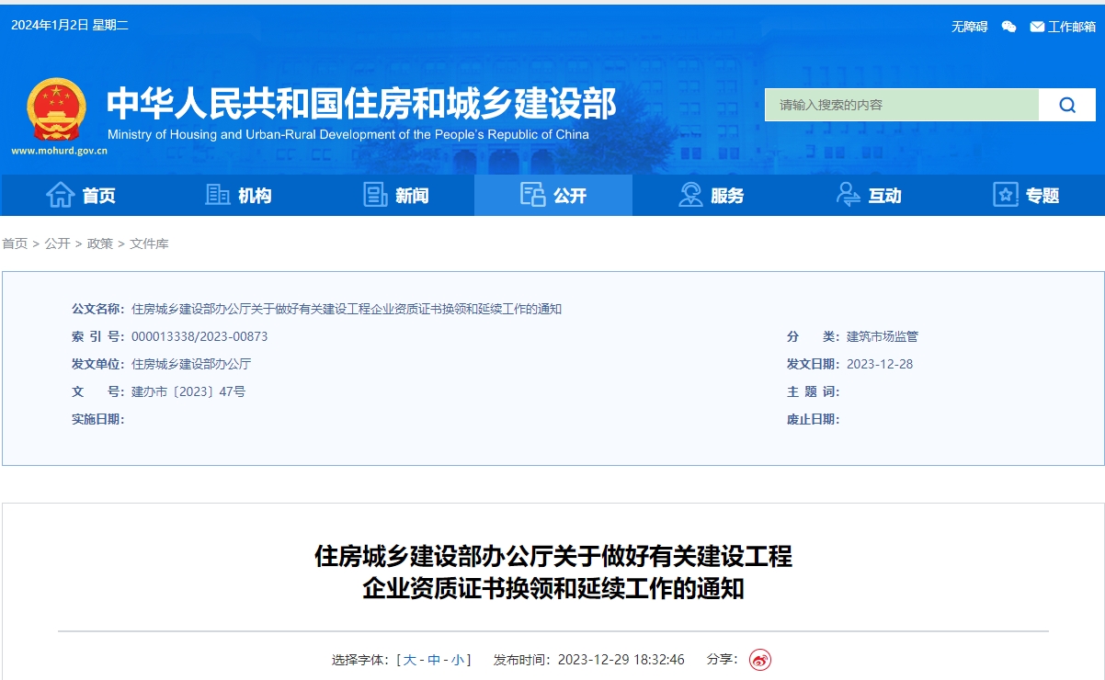
Task: Open the 新闻 news section icon
Action: pyautogui.click(x=375, y=194)
